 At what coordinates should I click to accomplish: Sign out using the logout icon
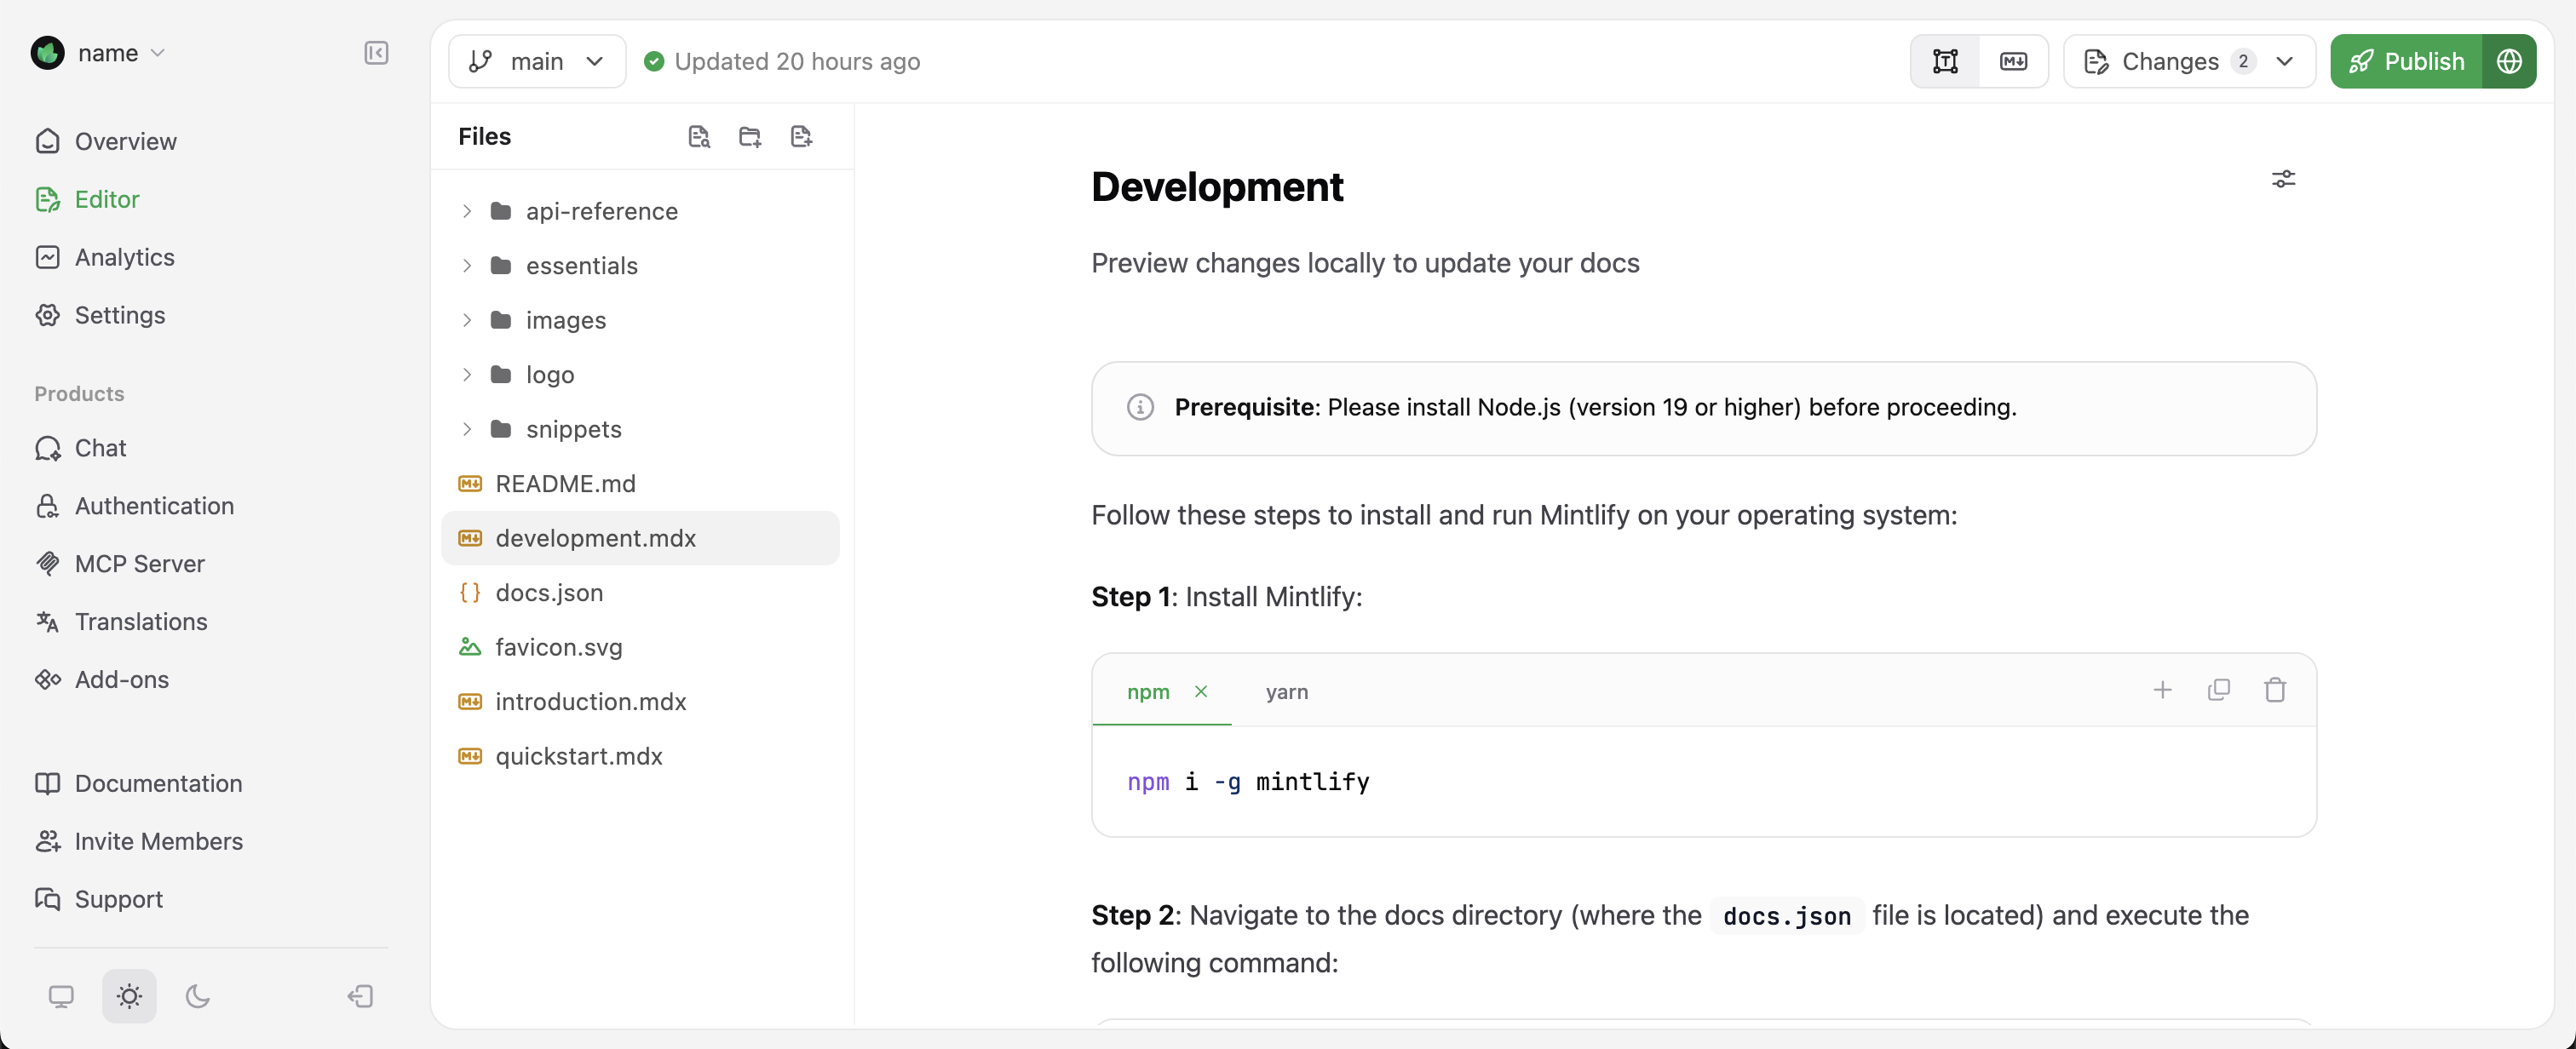click(360, 996)
